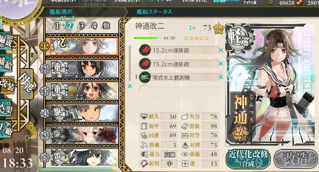319x172 pixels.
Task: Select the 他 other ships tab
Action: pos(106,26)
